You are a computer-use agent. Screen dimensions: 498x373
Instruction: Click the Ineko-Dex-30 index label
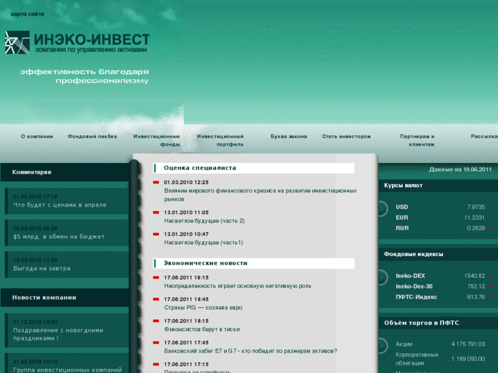tap(414, 286)
